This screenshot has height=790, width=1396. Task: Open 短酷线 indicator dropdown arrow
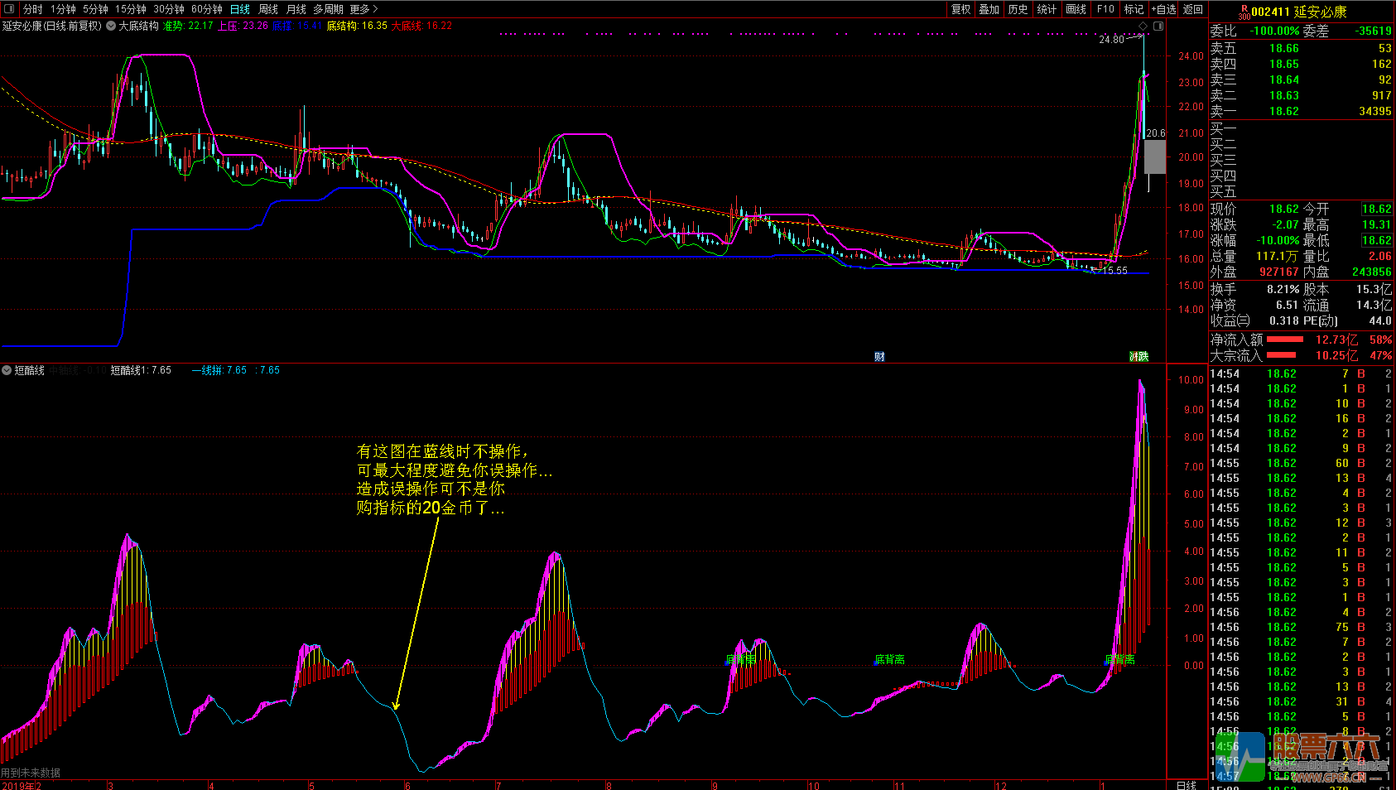[x=7, y=370]
